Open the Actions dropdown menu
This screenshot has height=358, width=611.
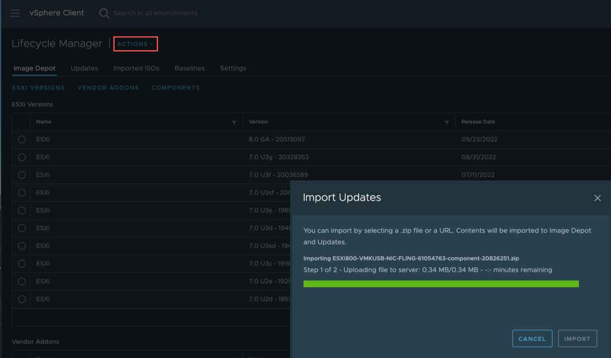135,44
